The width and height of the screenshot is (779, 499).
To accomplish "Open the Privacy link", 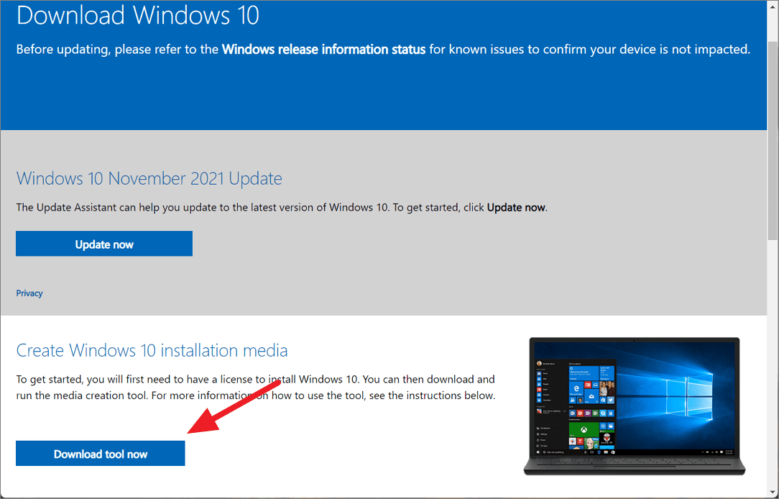I will coord(29,293).
